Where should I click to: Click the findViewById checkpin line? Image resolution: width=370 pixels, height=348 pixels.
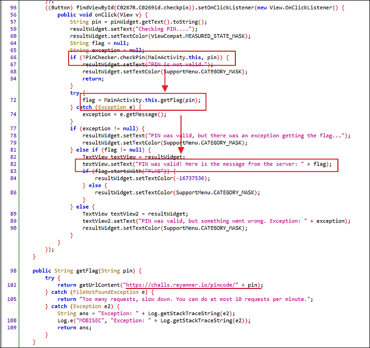coord(195,7)
